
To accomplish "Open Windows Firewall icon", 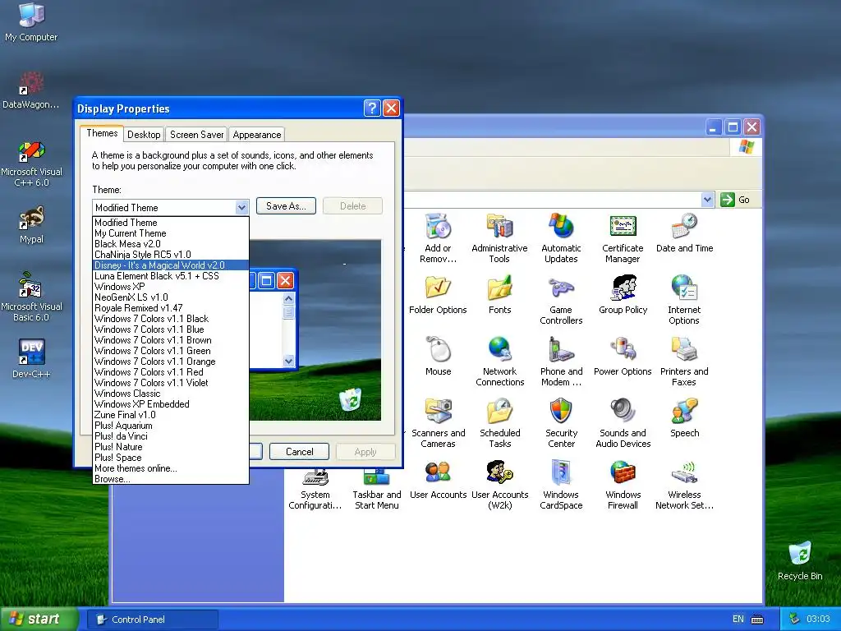I will click(623, 485).
